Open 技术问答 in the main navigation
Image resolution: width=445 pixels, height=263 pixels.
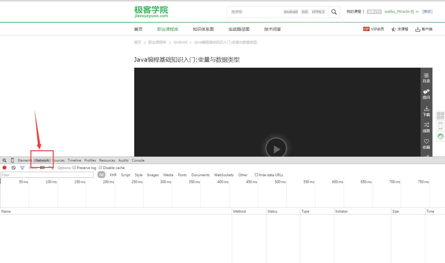click(272, 29)
